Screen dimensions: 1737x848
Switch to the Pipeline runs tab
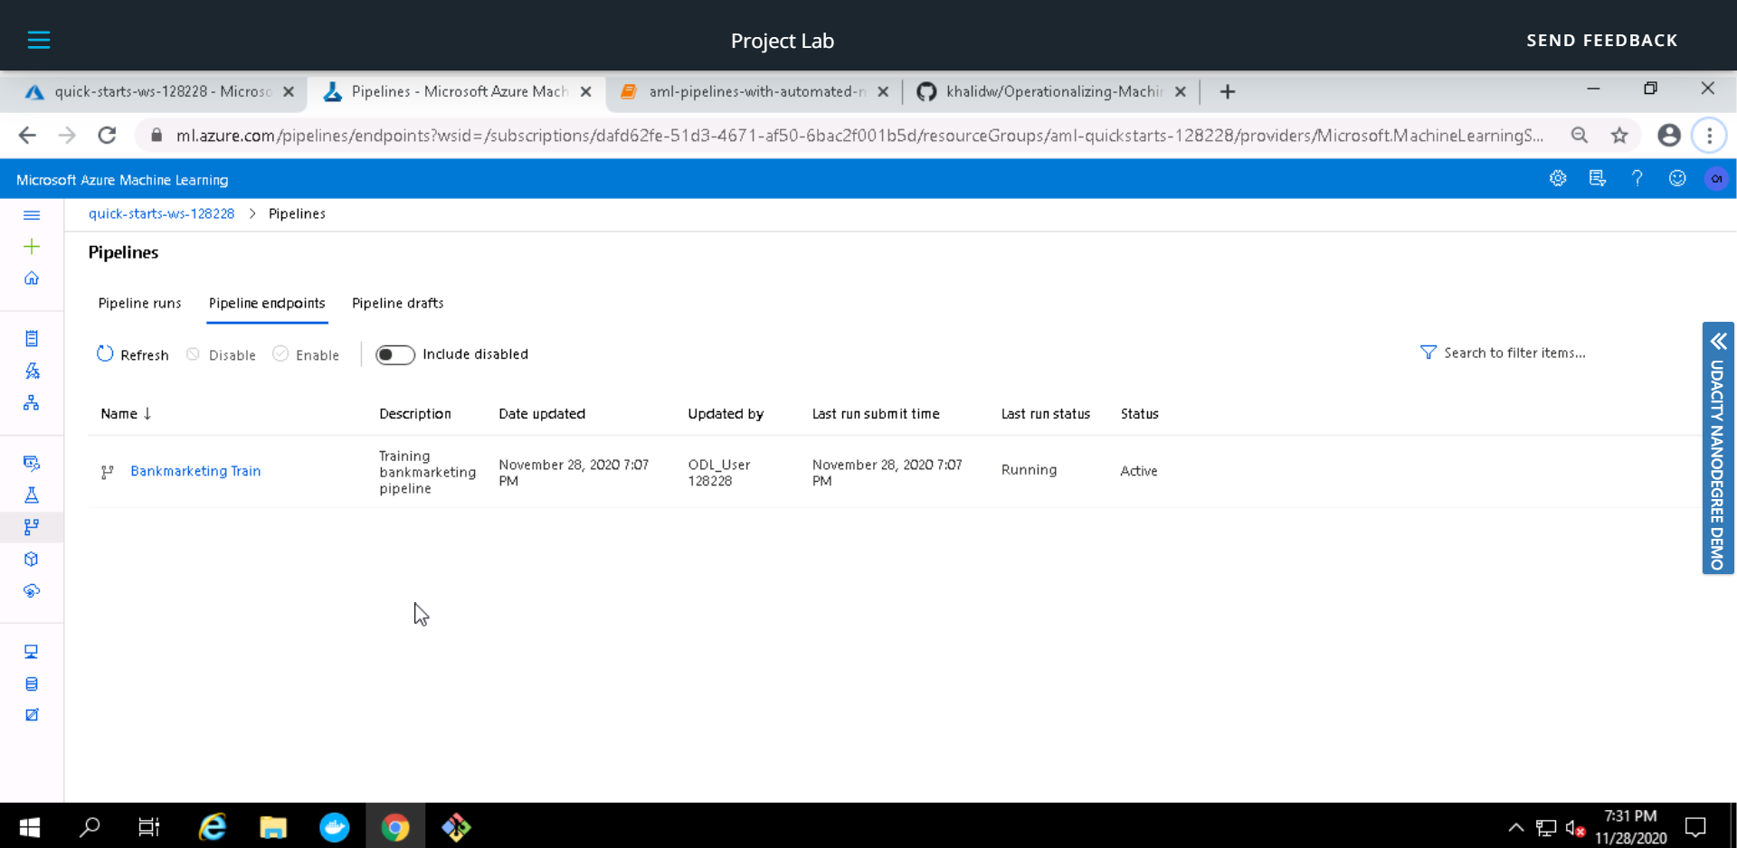(139, 303)
